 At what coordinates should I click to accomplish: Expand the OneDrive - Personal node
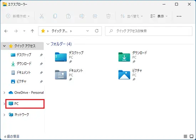click(x=4, y=93)
